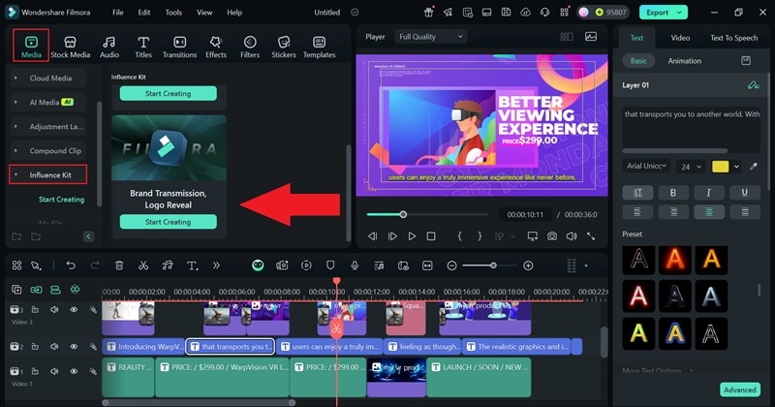
Task: Click the timeline zoom slider handle
Action: 493,266
